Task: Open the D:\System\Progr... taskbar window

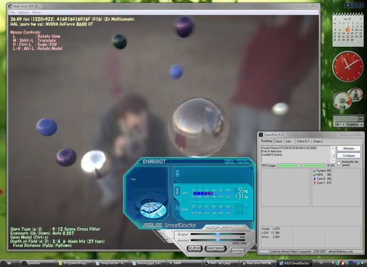Action: coord(75,263)
